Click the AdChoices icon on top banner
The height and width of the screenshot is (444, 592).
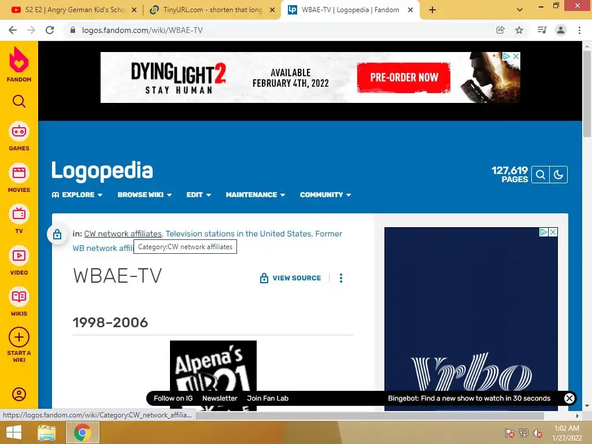tap(506, 56)
